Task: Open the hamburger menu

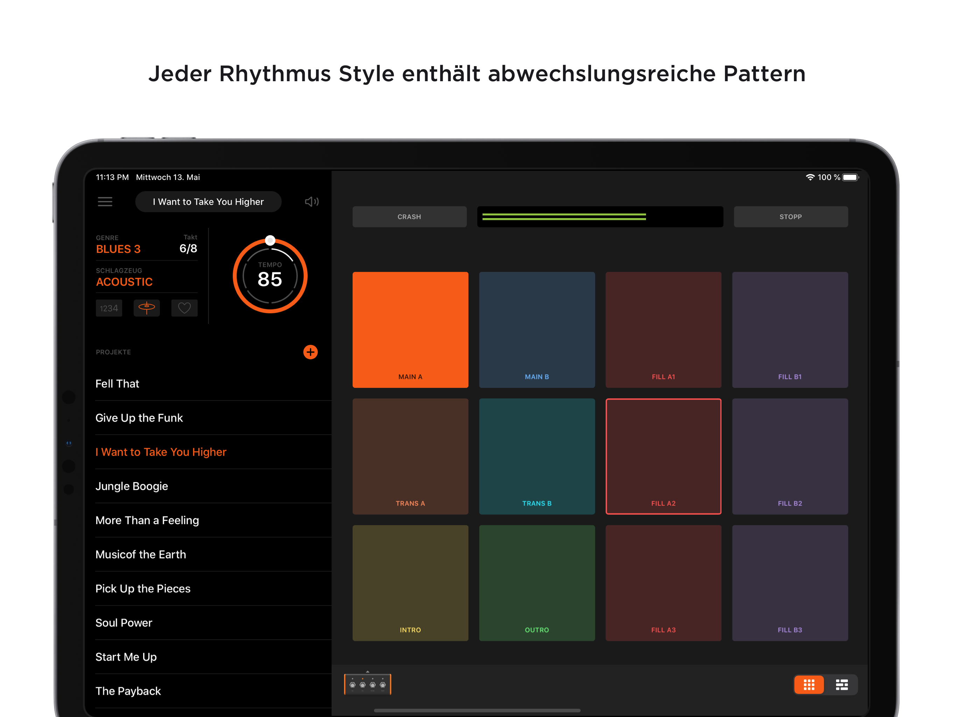Action: pyautogui.click(x=105, y=202)
